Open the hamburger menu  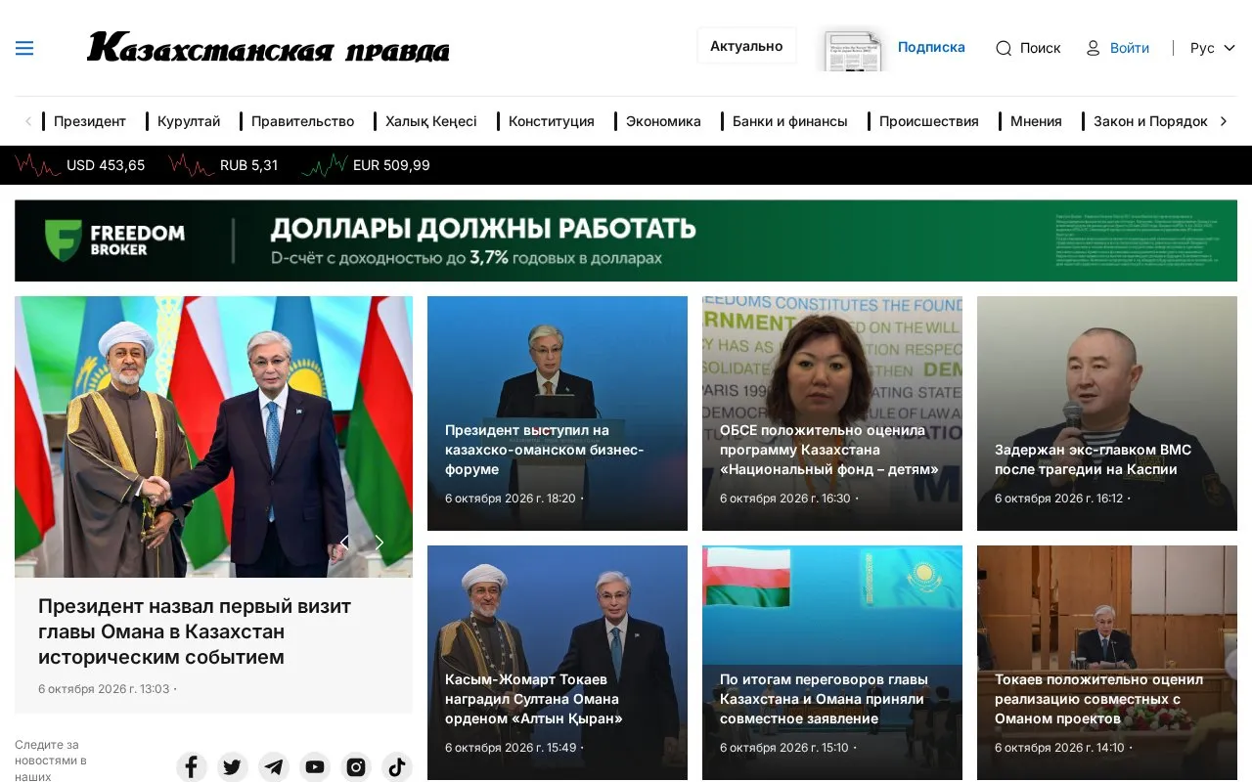[x=24, y=48]
